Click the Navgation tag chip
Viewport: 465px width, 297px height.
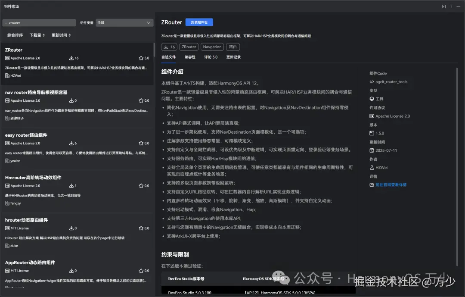pos(212,47)
